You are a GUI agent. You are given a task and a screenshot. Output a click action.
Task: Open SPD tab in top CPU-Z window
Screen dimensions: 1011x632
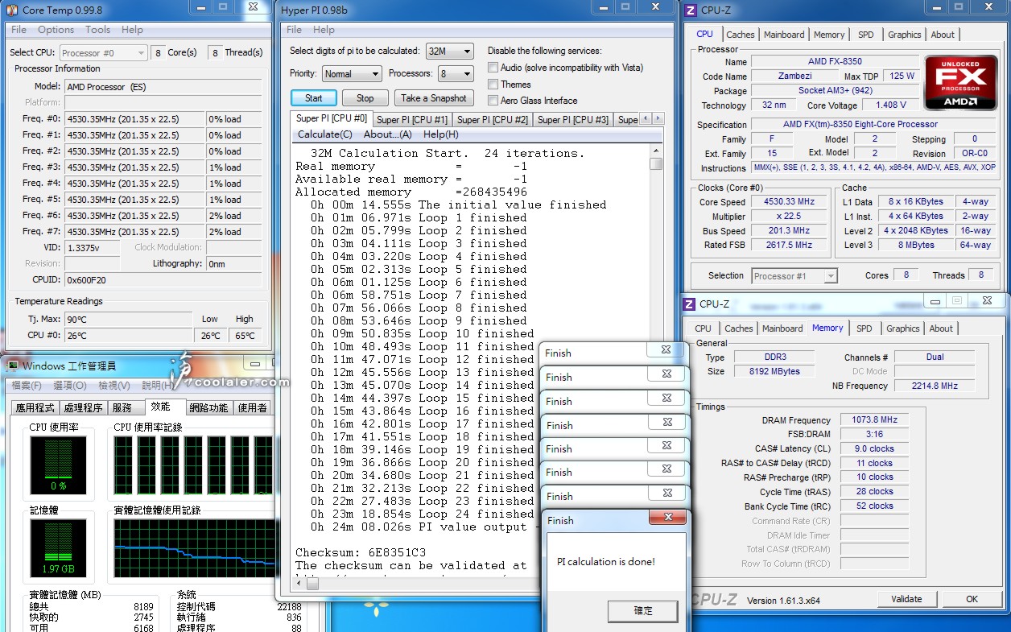(866, 35)
